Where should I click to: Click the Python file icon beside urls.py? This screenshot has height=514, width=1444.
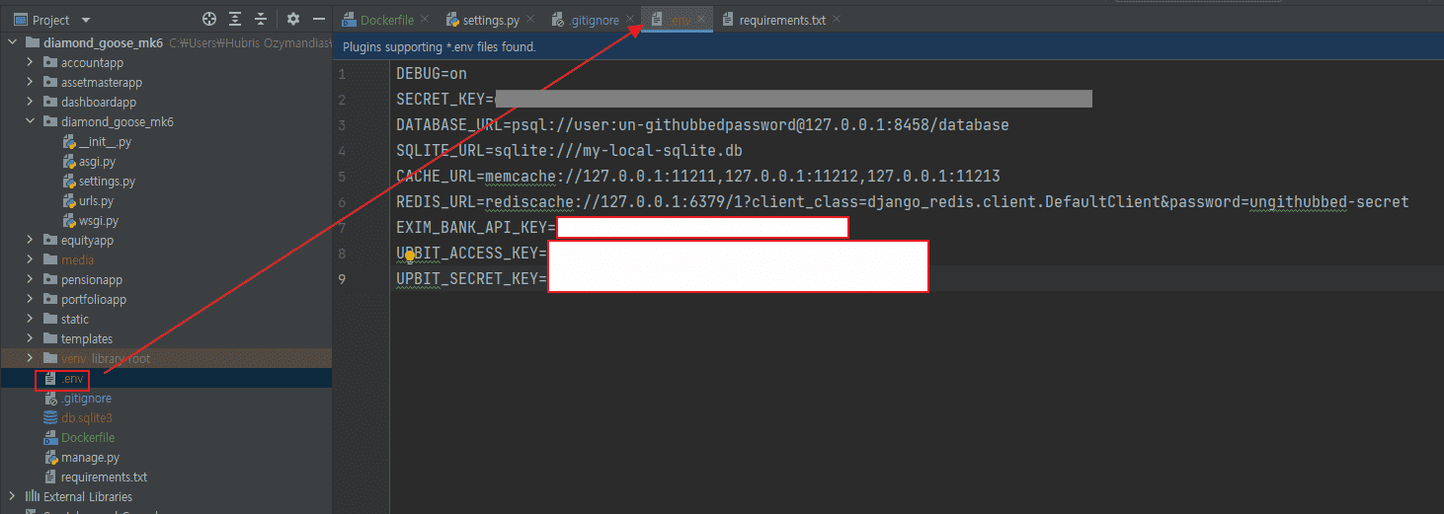click(69, 200)
